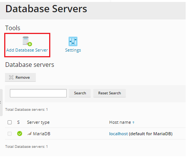Sort by the Host name column

[x=120, y=122]
